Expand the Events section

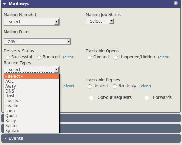click(5, 138)
